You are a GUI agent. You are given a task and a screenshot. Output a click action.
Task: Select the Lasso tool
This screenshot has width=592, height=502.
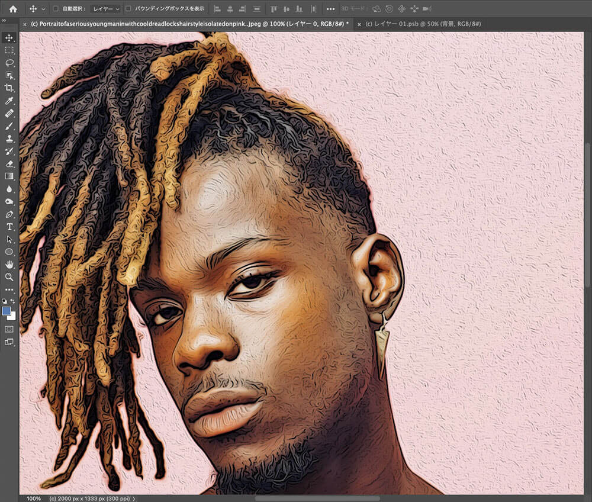click(x=9, y=63)
